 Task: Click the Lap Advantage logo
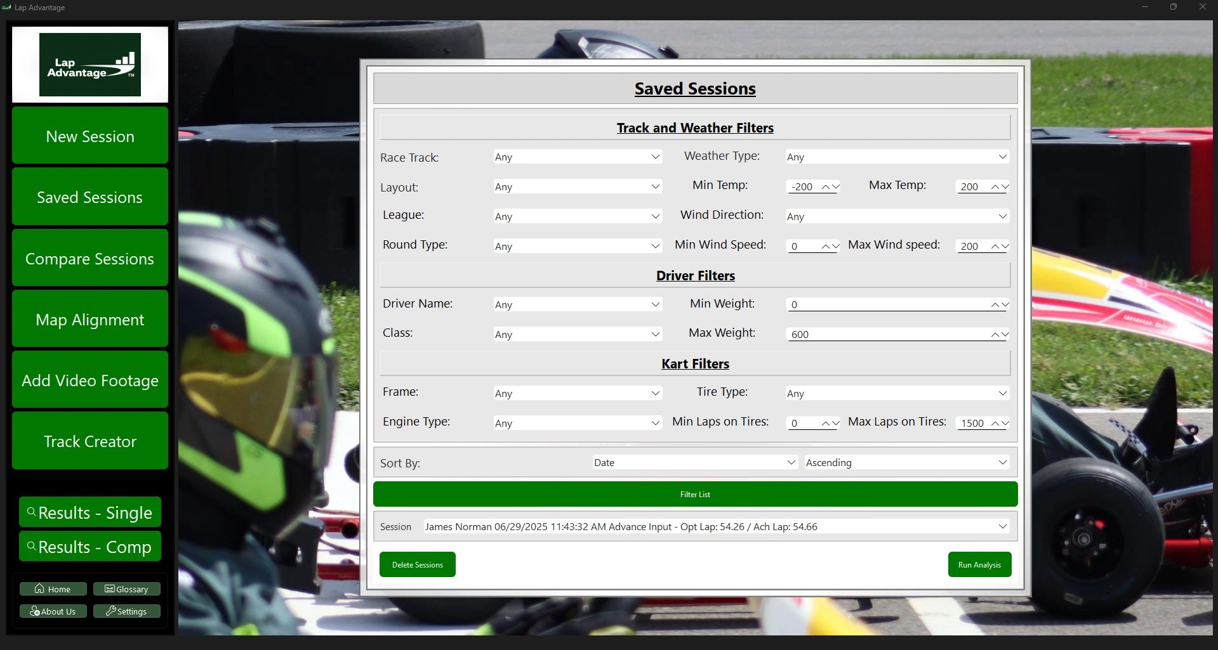click(x=90, y=65)
